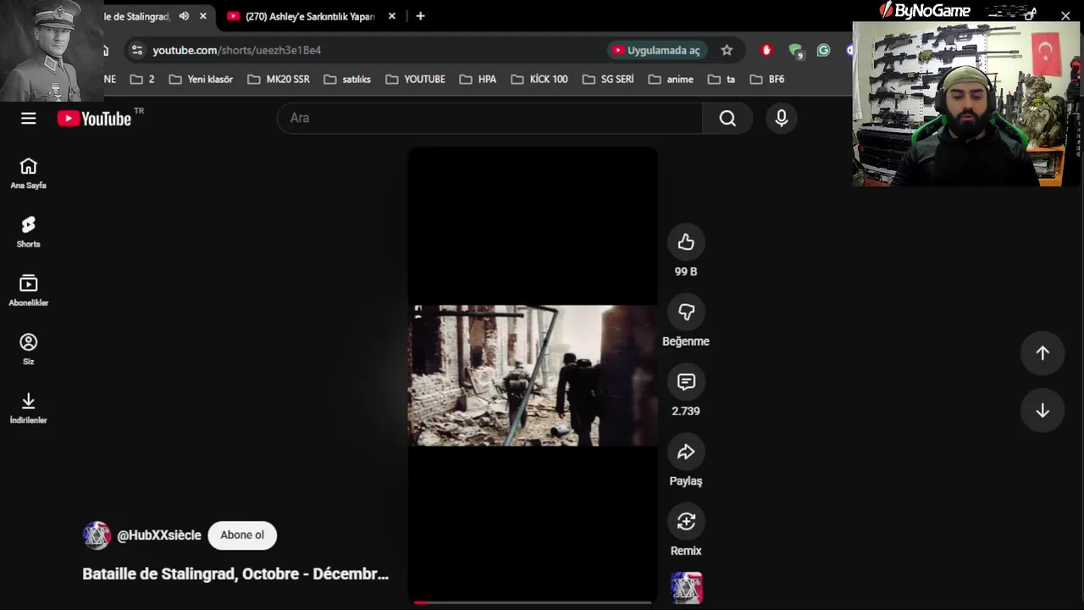Focus the Ara search field
Screen dimensions: 1084x610
click(x=489, y=119)
